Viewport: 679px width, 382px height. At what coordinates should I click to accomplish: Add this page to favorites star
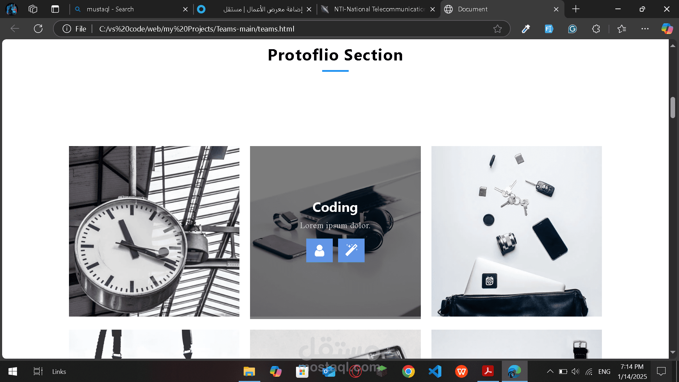point(498,29)
